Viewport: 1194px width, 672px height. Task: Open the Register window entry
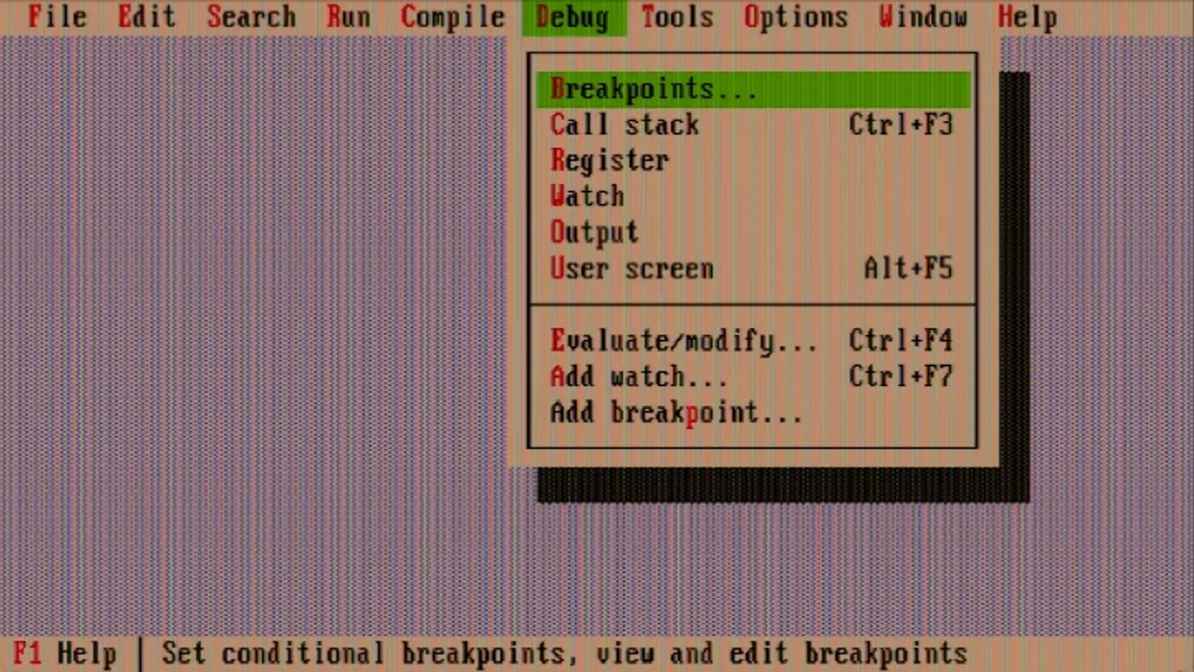pyautogui.click(x=752, y=160)
